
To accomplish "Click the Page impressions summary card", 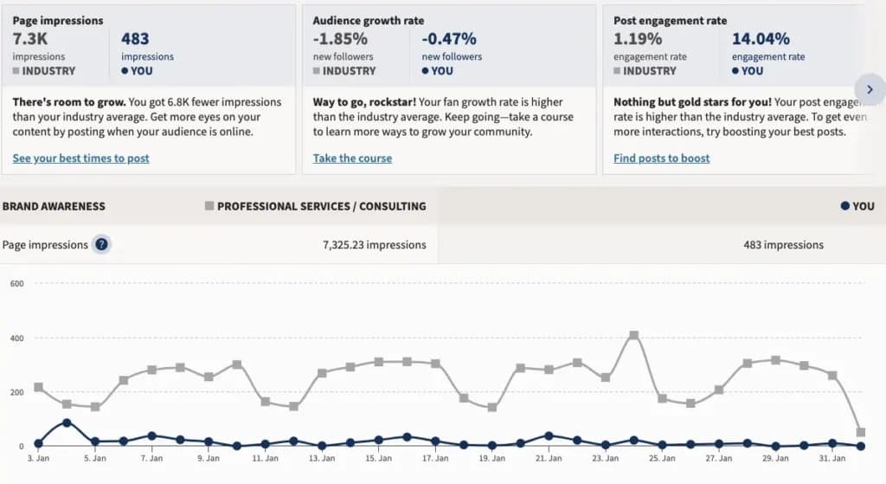I will (149, 89).
